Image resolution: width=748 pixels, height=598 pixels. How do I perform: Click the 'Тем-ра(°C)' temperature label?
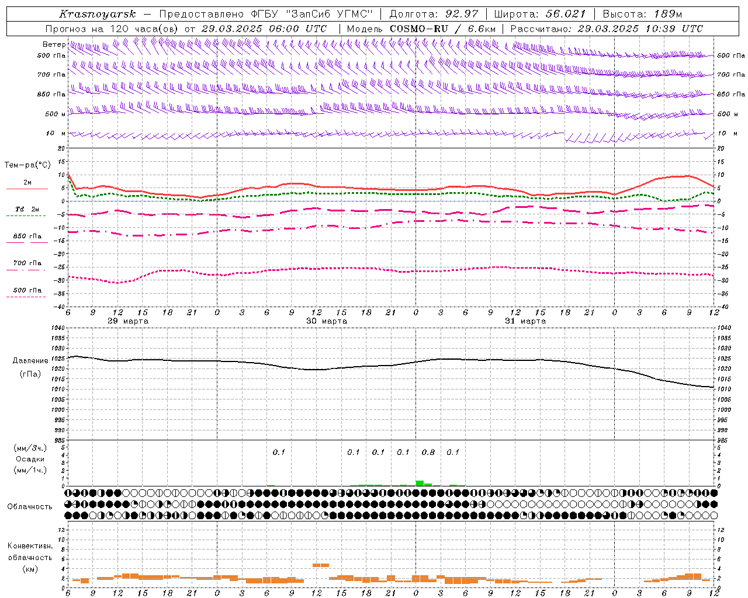tap(27, 165)
